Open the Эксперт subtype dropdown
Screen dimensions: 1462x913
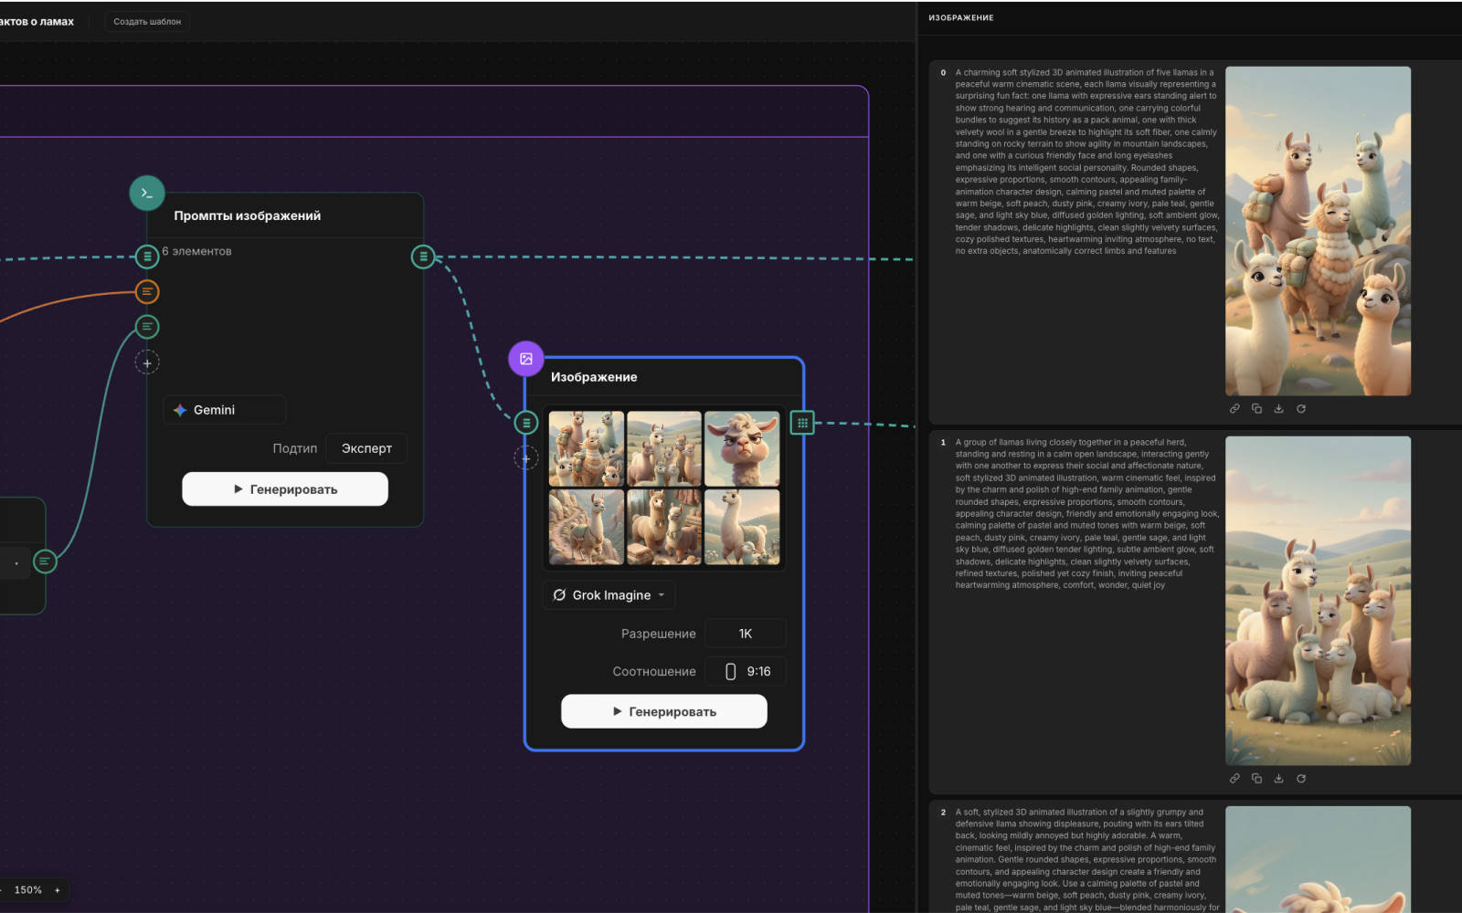coord(366,448)
